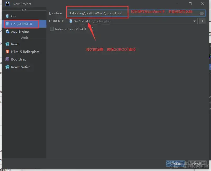211x171 pixels.
Task: Click the GoLand logo in title bar
Action: click(x=7, y=4)
